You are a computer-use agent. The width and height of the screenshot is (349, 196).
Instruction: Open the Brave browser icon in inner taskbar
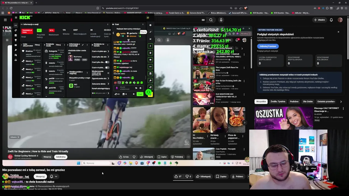click(136, 163)
